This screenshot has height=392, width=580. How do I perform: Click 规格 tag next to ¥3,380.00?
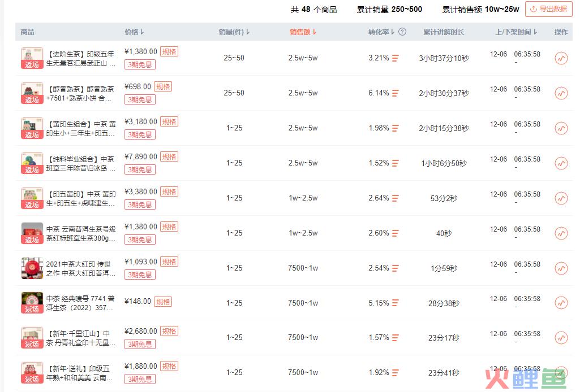169,192
